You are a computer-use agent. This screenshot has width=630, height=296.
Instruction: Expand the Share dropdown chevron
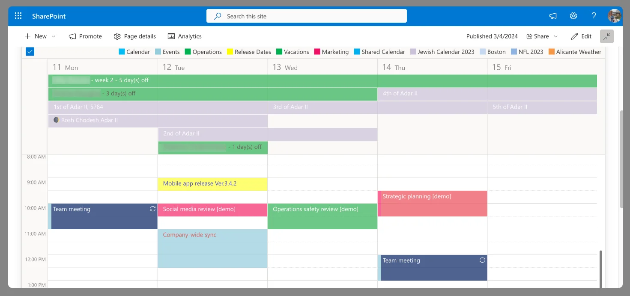pos(556,36)
